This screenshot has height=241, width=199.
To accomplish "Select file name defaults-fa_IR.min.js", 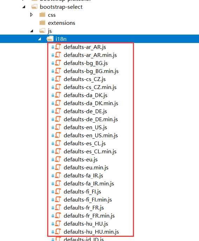I will click(89, 184).
